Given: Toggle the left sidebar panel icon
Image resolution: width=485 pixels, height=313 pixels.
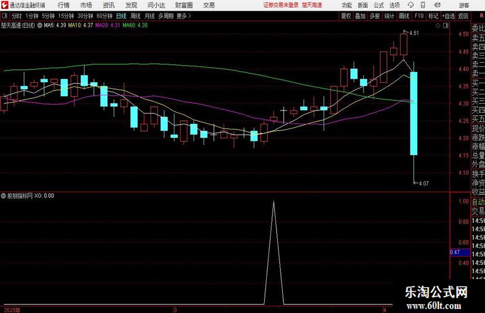Looking at the screenshot, I should pos(5,16).
